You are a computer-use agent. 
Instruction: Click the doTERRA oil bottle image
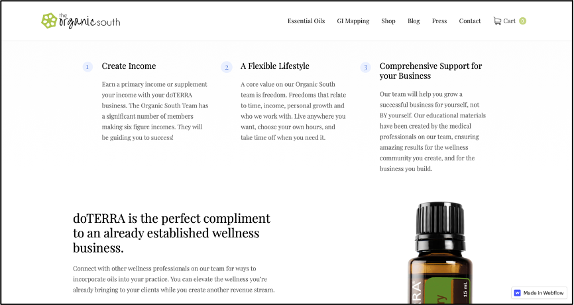440,253
